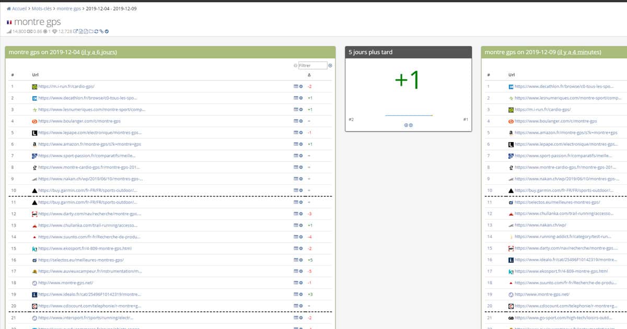This screenshot has height=329, width=627.
Task: Click the refresh arrows icon under the keyword title
Action: click(x=96, y=31)
